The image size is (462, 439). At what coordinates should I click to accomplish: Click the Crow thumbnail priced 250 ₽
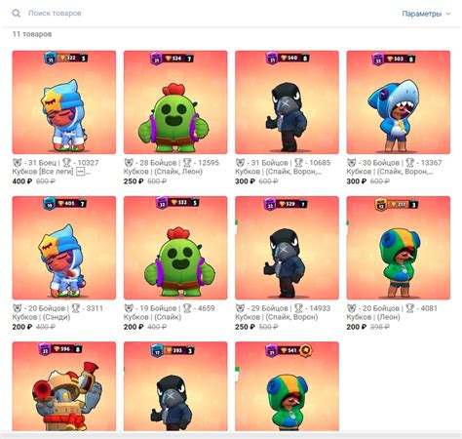tap(287, 248)
